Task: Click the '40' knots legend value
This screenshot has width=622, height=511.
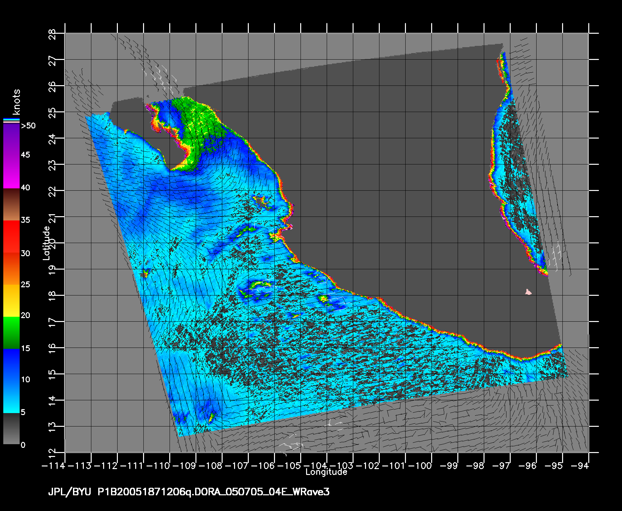Action: pos(26,188)
